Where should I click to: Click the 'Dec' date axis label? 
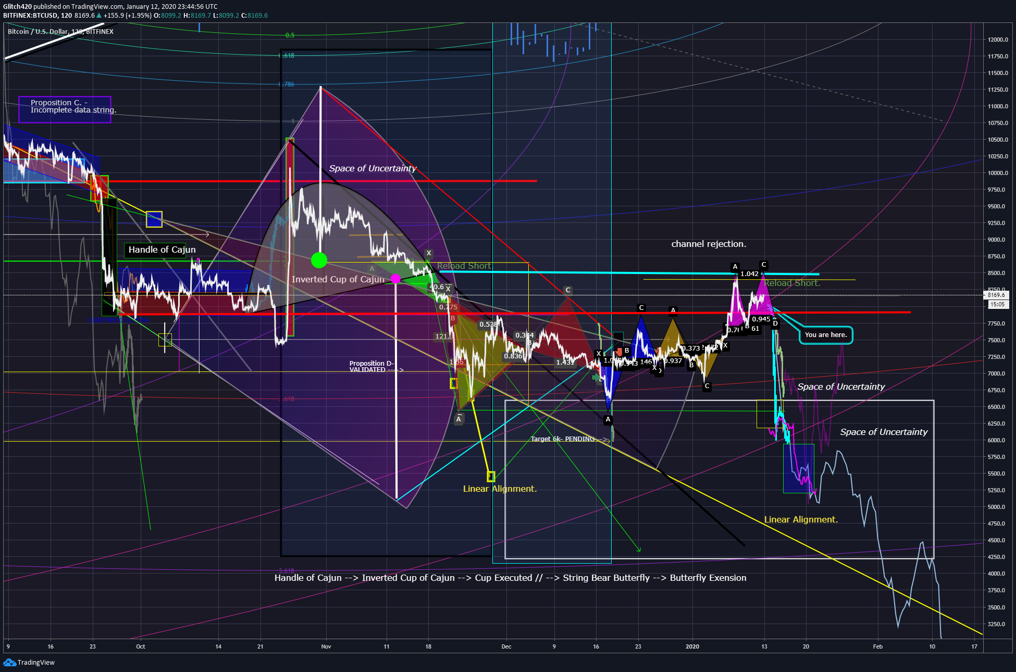506,646
